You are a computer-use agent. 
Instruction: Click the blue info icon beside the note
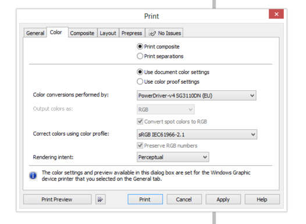tap(33, 175)
